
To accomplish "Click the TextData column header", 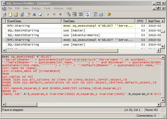I will pyautogui.click(x=98, y=21).
